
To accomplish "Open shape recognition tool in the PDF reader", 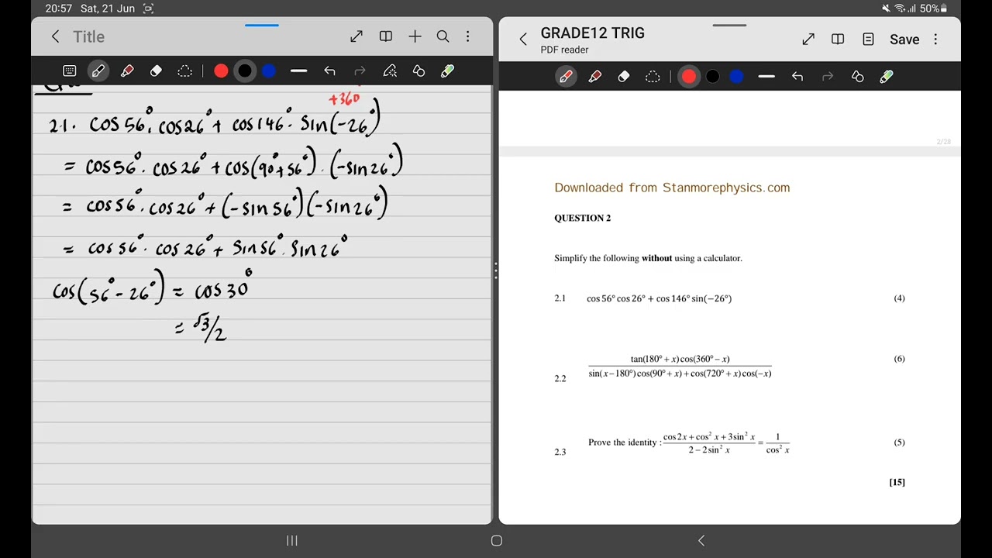I will click(x=857, y=76).
